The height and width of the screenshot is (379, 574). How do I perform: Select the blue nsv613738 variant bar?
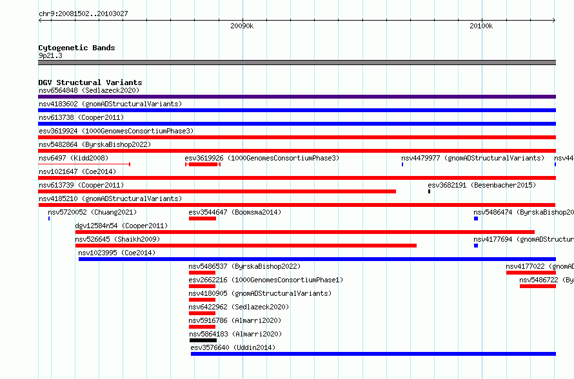coord(297,124)
